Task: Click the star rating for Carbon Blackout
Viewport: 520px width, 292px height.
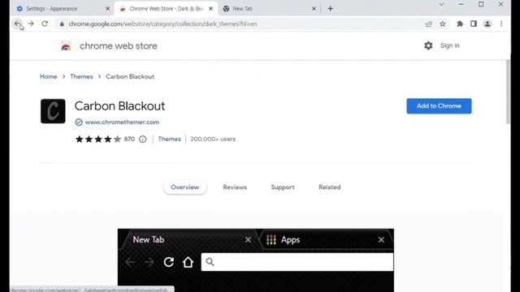Action: (x=98, y=139)
